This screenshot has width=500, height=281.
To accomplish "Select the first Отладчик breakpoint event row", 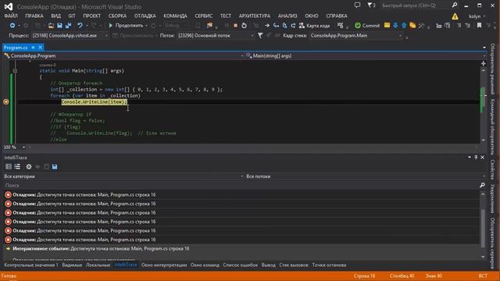I will coord(241,194).
